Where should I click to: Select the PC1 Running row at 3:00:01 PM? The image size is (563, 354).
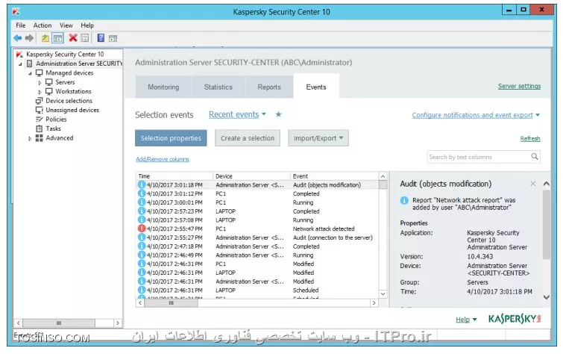click(257, 202)
